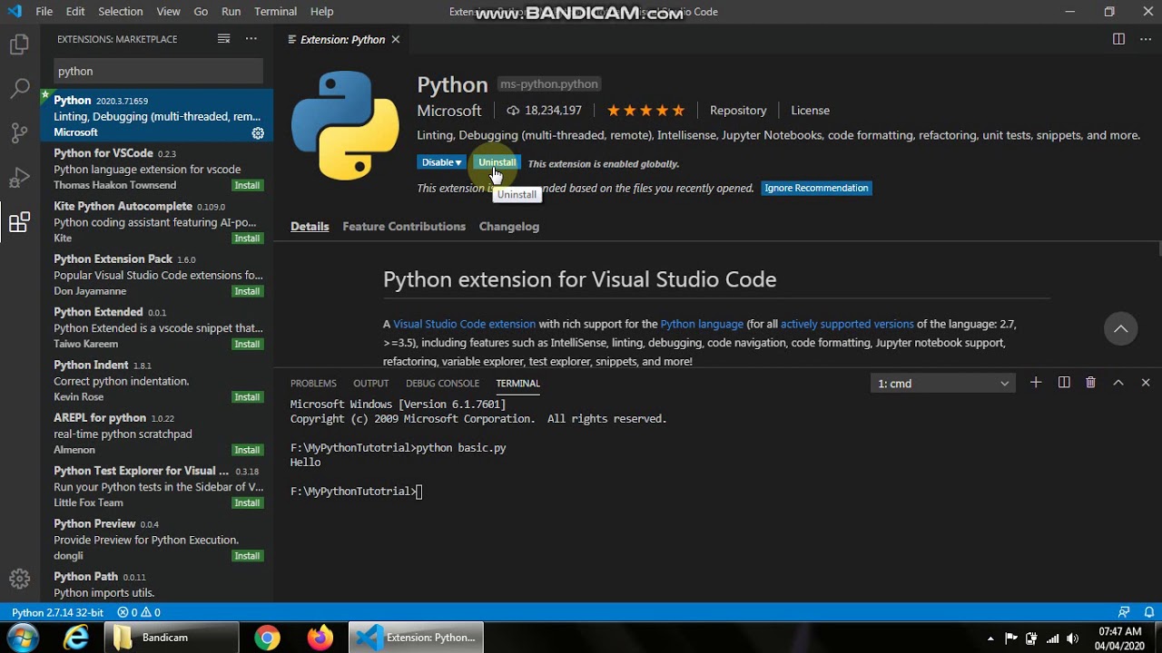This screenshot has width=1162, height=653.
Task: Kill terminal with the trash icon
Action: click(1091, 383)
